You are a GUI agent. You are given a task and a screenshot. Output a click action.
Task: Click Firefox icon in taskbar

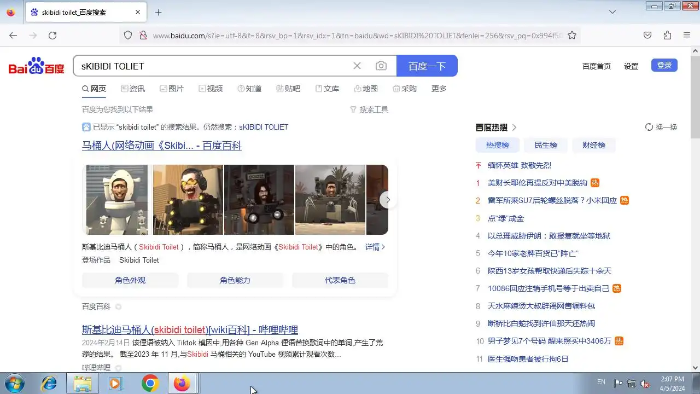182,383
